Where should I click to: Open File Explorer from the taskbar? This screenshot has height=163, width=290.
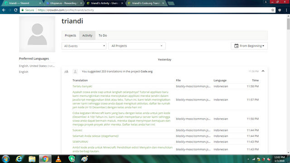(x=32, y=159)
